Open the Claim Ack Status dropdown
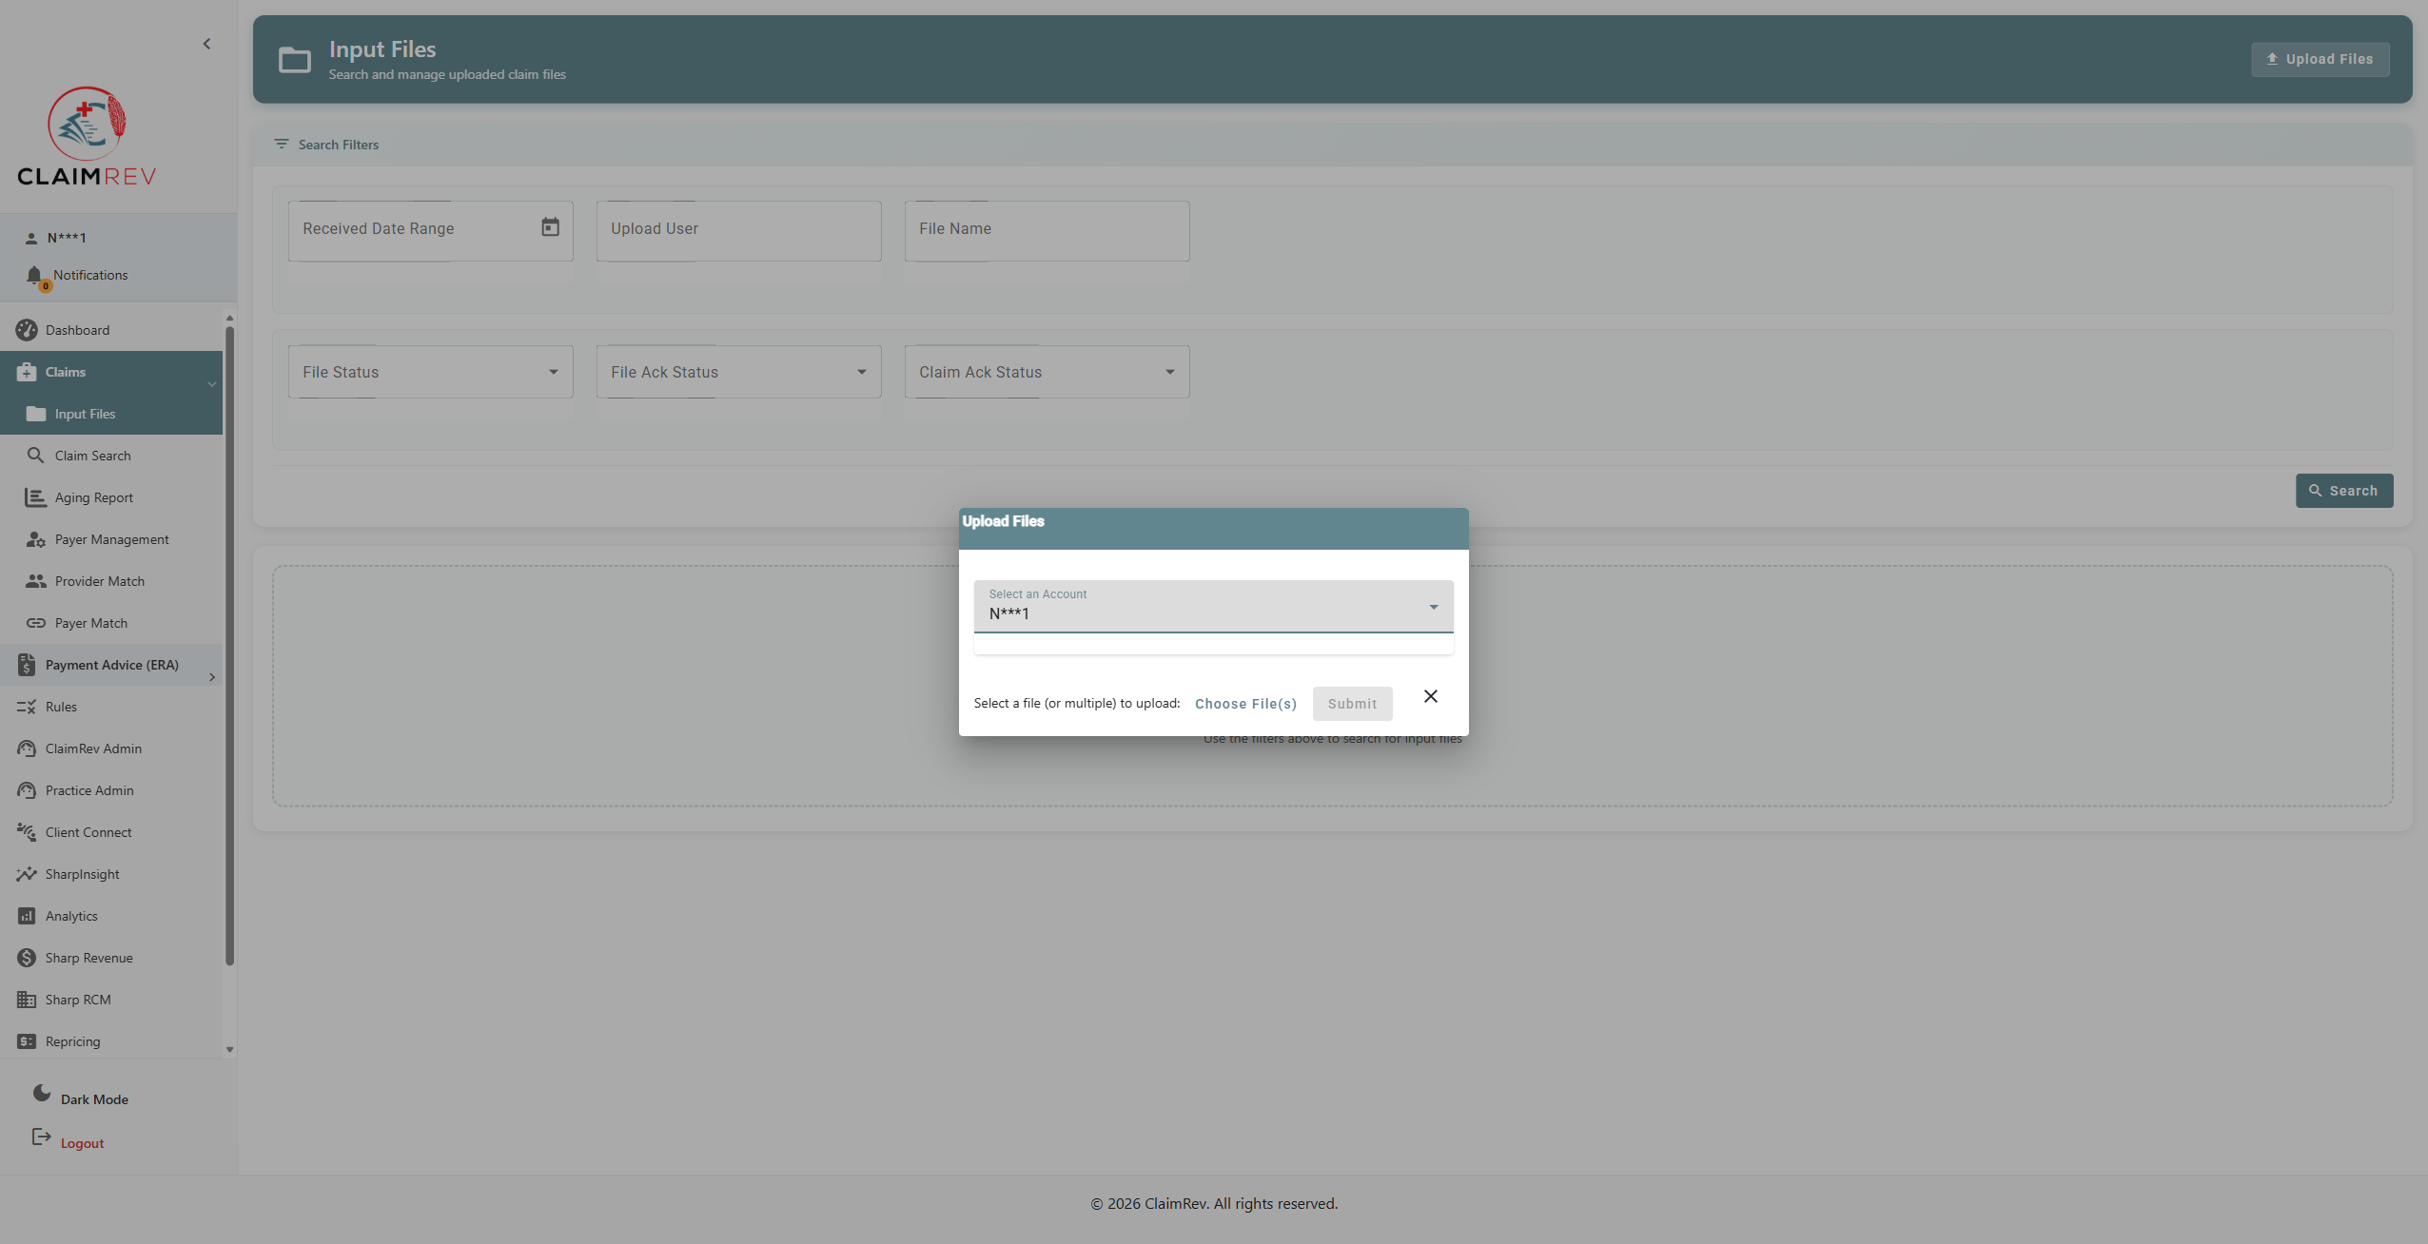This screenshot has width=2428, height=1244. tap(1047, 372)
